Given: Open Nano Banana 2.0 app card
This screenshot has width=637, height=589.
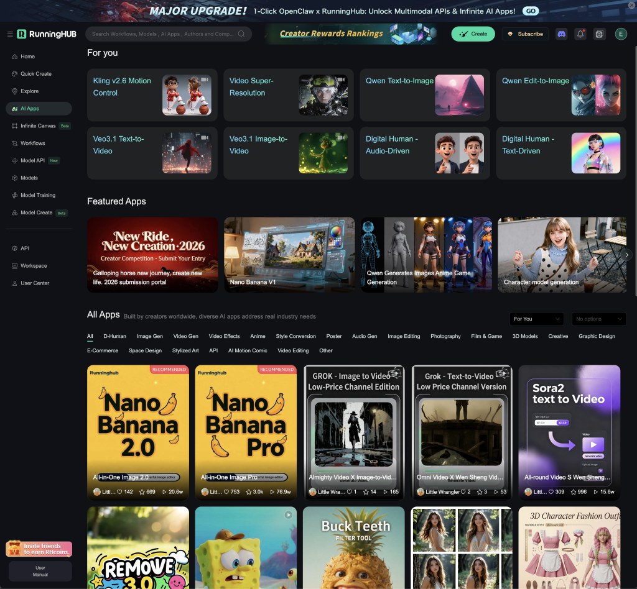Looking at the screenshot, I should 138,432.
